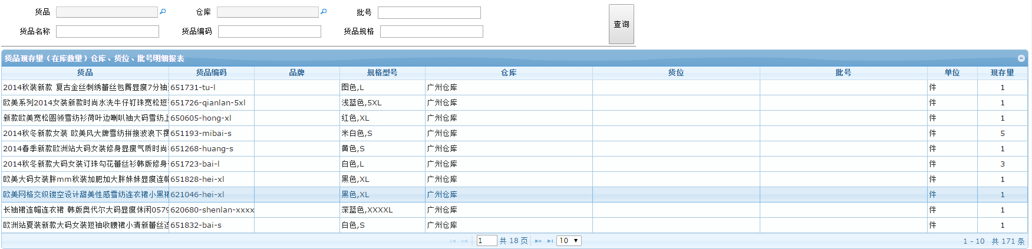This screenshot has width=1032, height=249.
Task: Collapse the report panel using the header icon
Action: pyautogui.click(x=1021, y=58)
